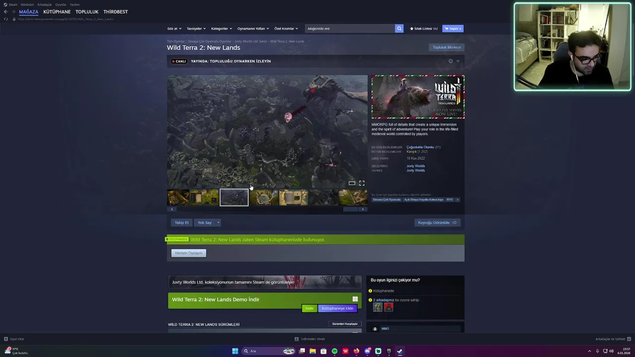
Task: Reload the store page with the refresh icon
Action: tap(6, 19)
